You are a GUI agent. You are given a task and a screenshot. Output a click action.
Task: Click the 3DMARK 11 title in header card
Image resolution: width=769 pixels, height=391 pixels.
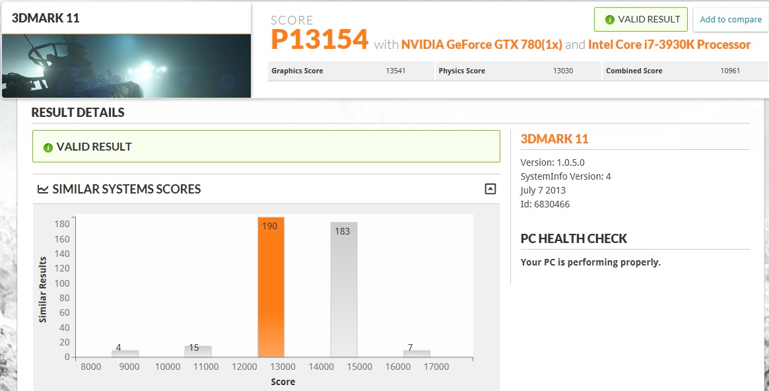click(46, 18)
